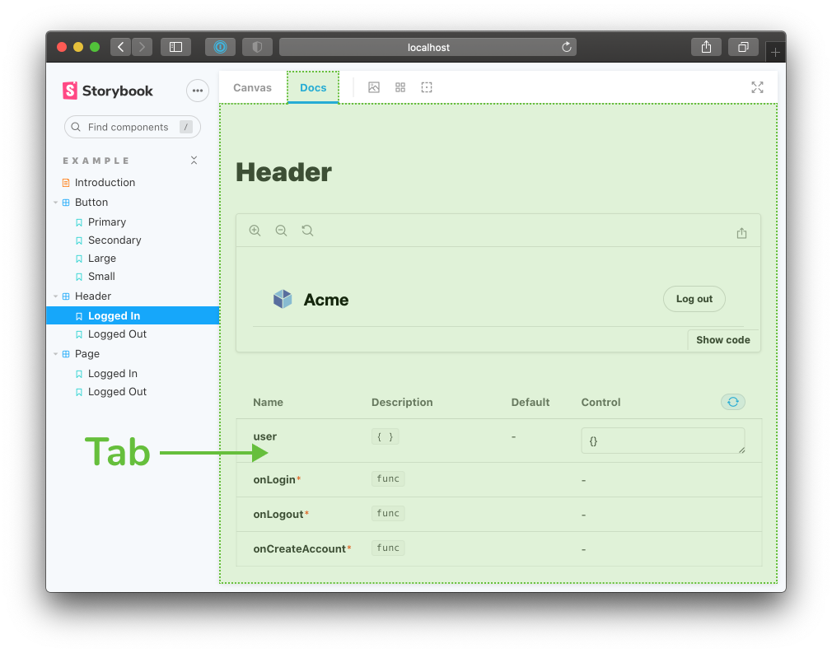Click the localhost address bar

coord(428,47)
